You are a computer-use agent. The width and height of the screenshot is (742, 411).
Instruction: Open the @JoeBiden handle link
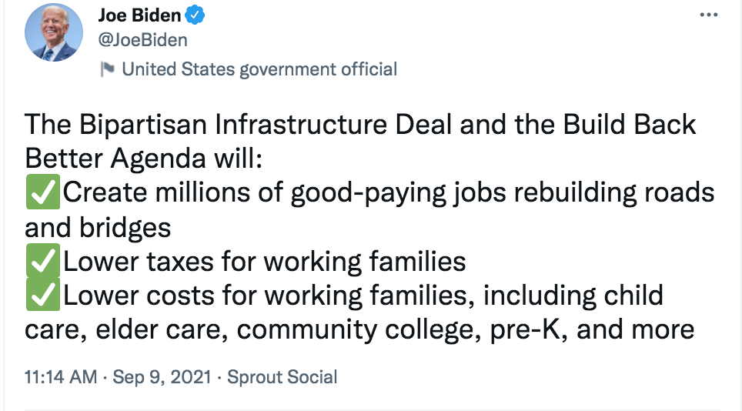coord(142,40)
